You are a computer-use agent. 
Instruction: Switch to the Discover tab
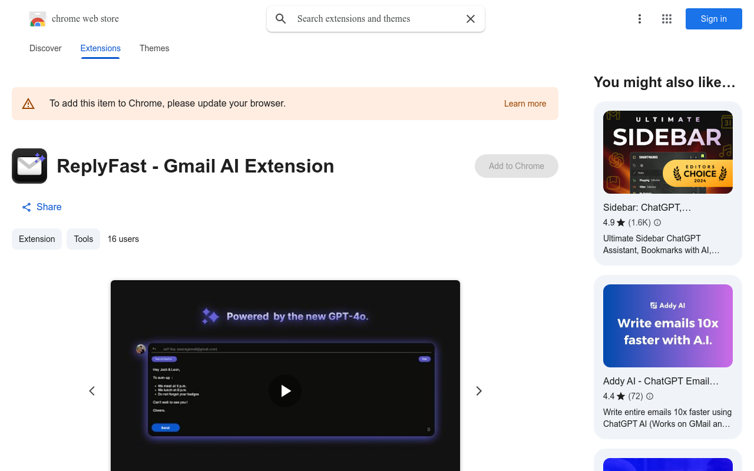(45, 48)
